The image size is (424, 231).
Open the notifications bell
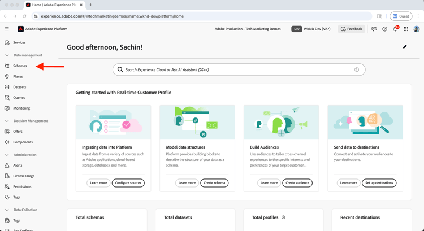tap(395, 29)
